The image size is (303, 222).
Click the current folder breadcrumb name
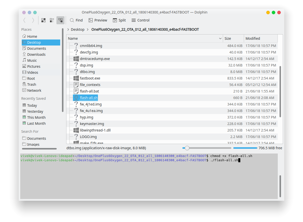145,29
